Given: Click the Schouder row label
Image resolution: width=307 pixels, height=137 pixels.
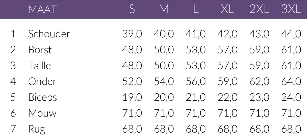Looking at the screenshot, I should tap(49, 34).
